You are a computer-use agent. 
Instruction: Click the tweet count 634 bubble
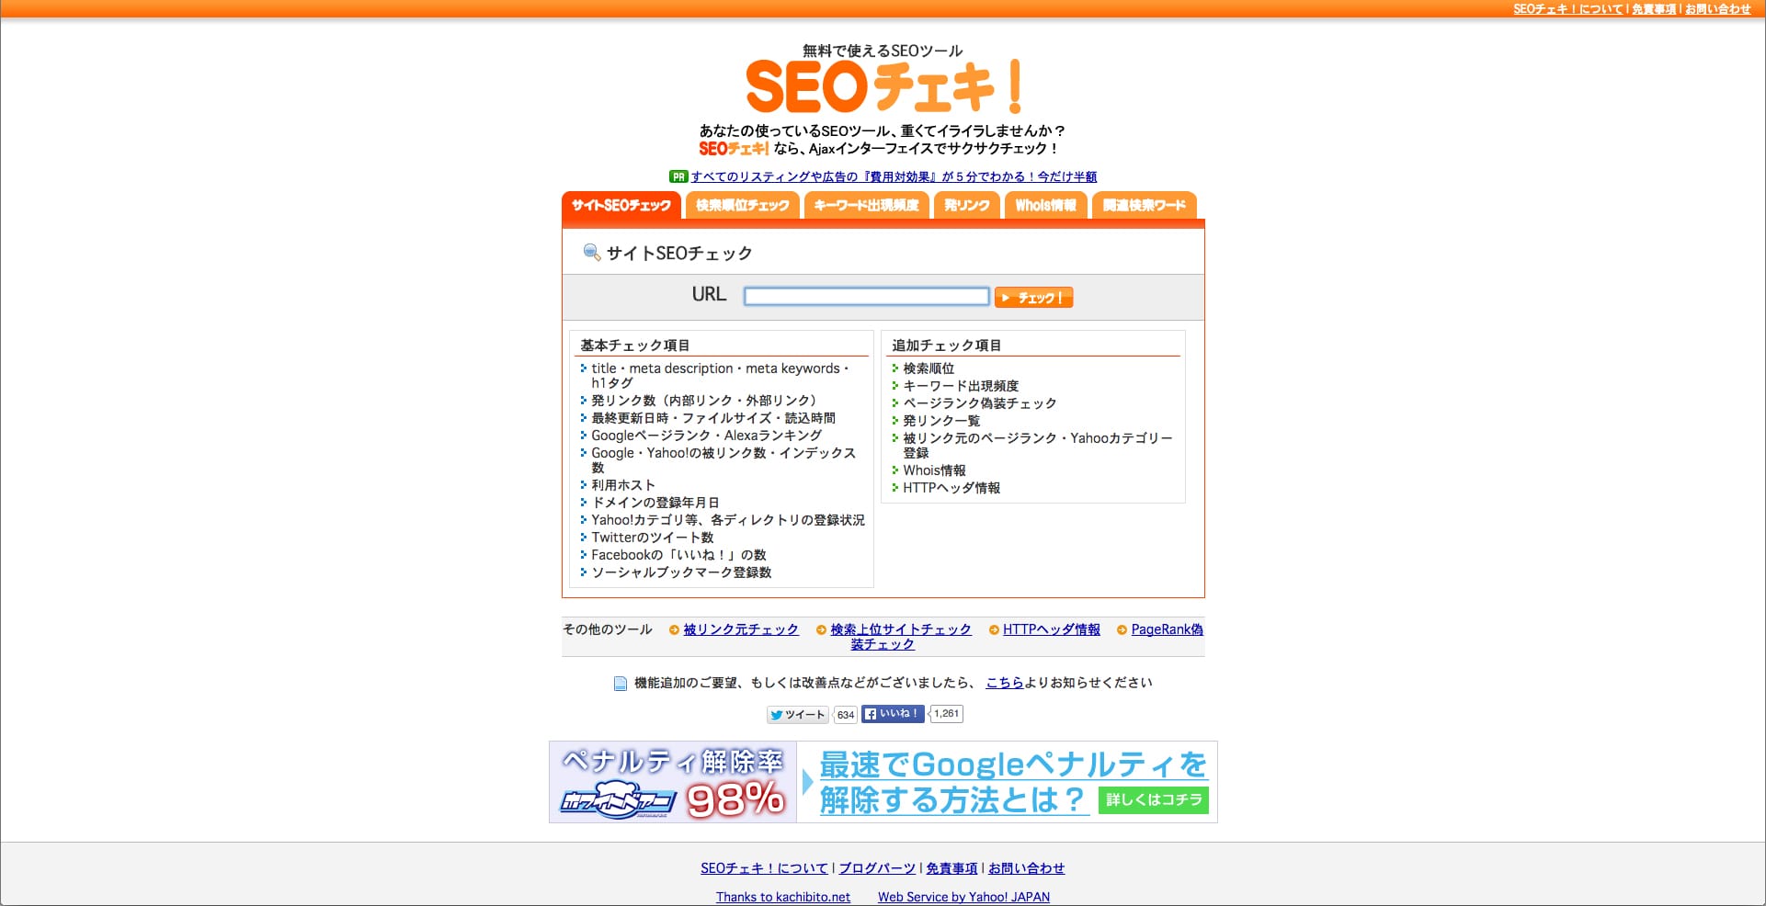click(x=845, y=714)
